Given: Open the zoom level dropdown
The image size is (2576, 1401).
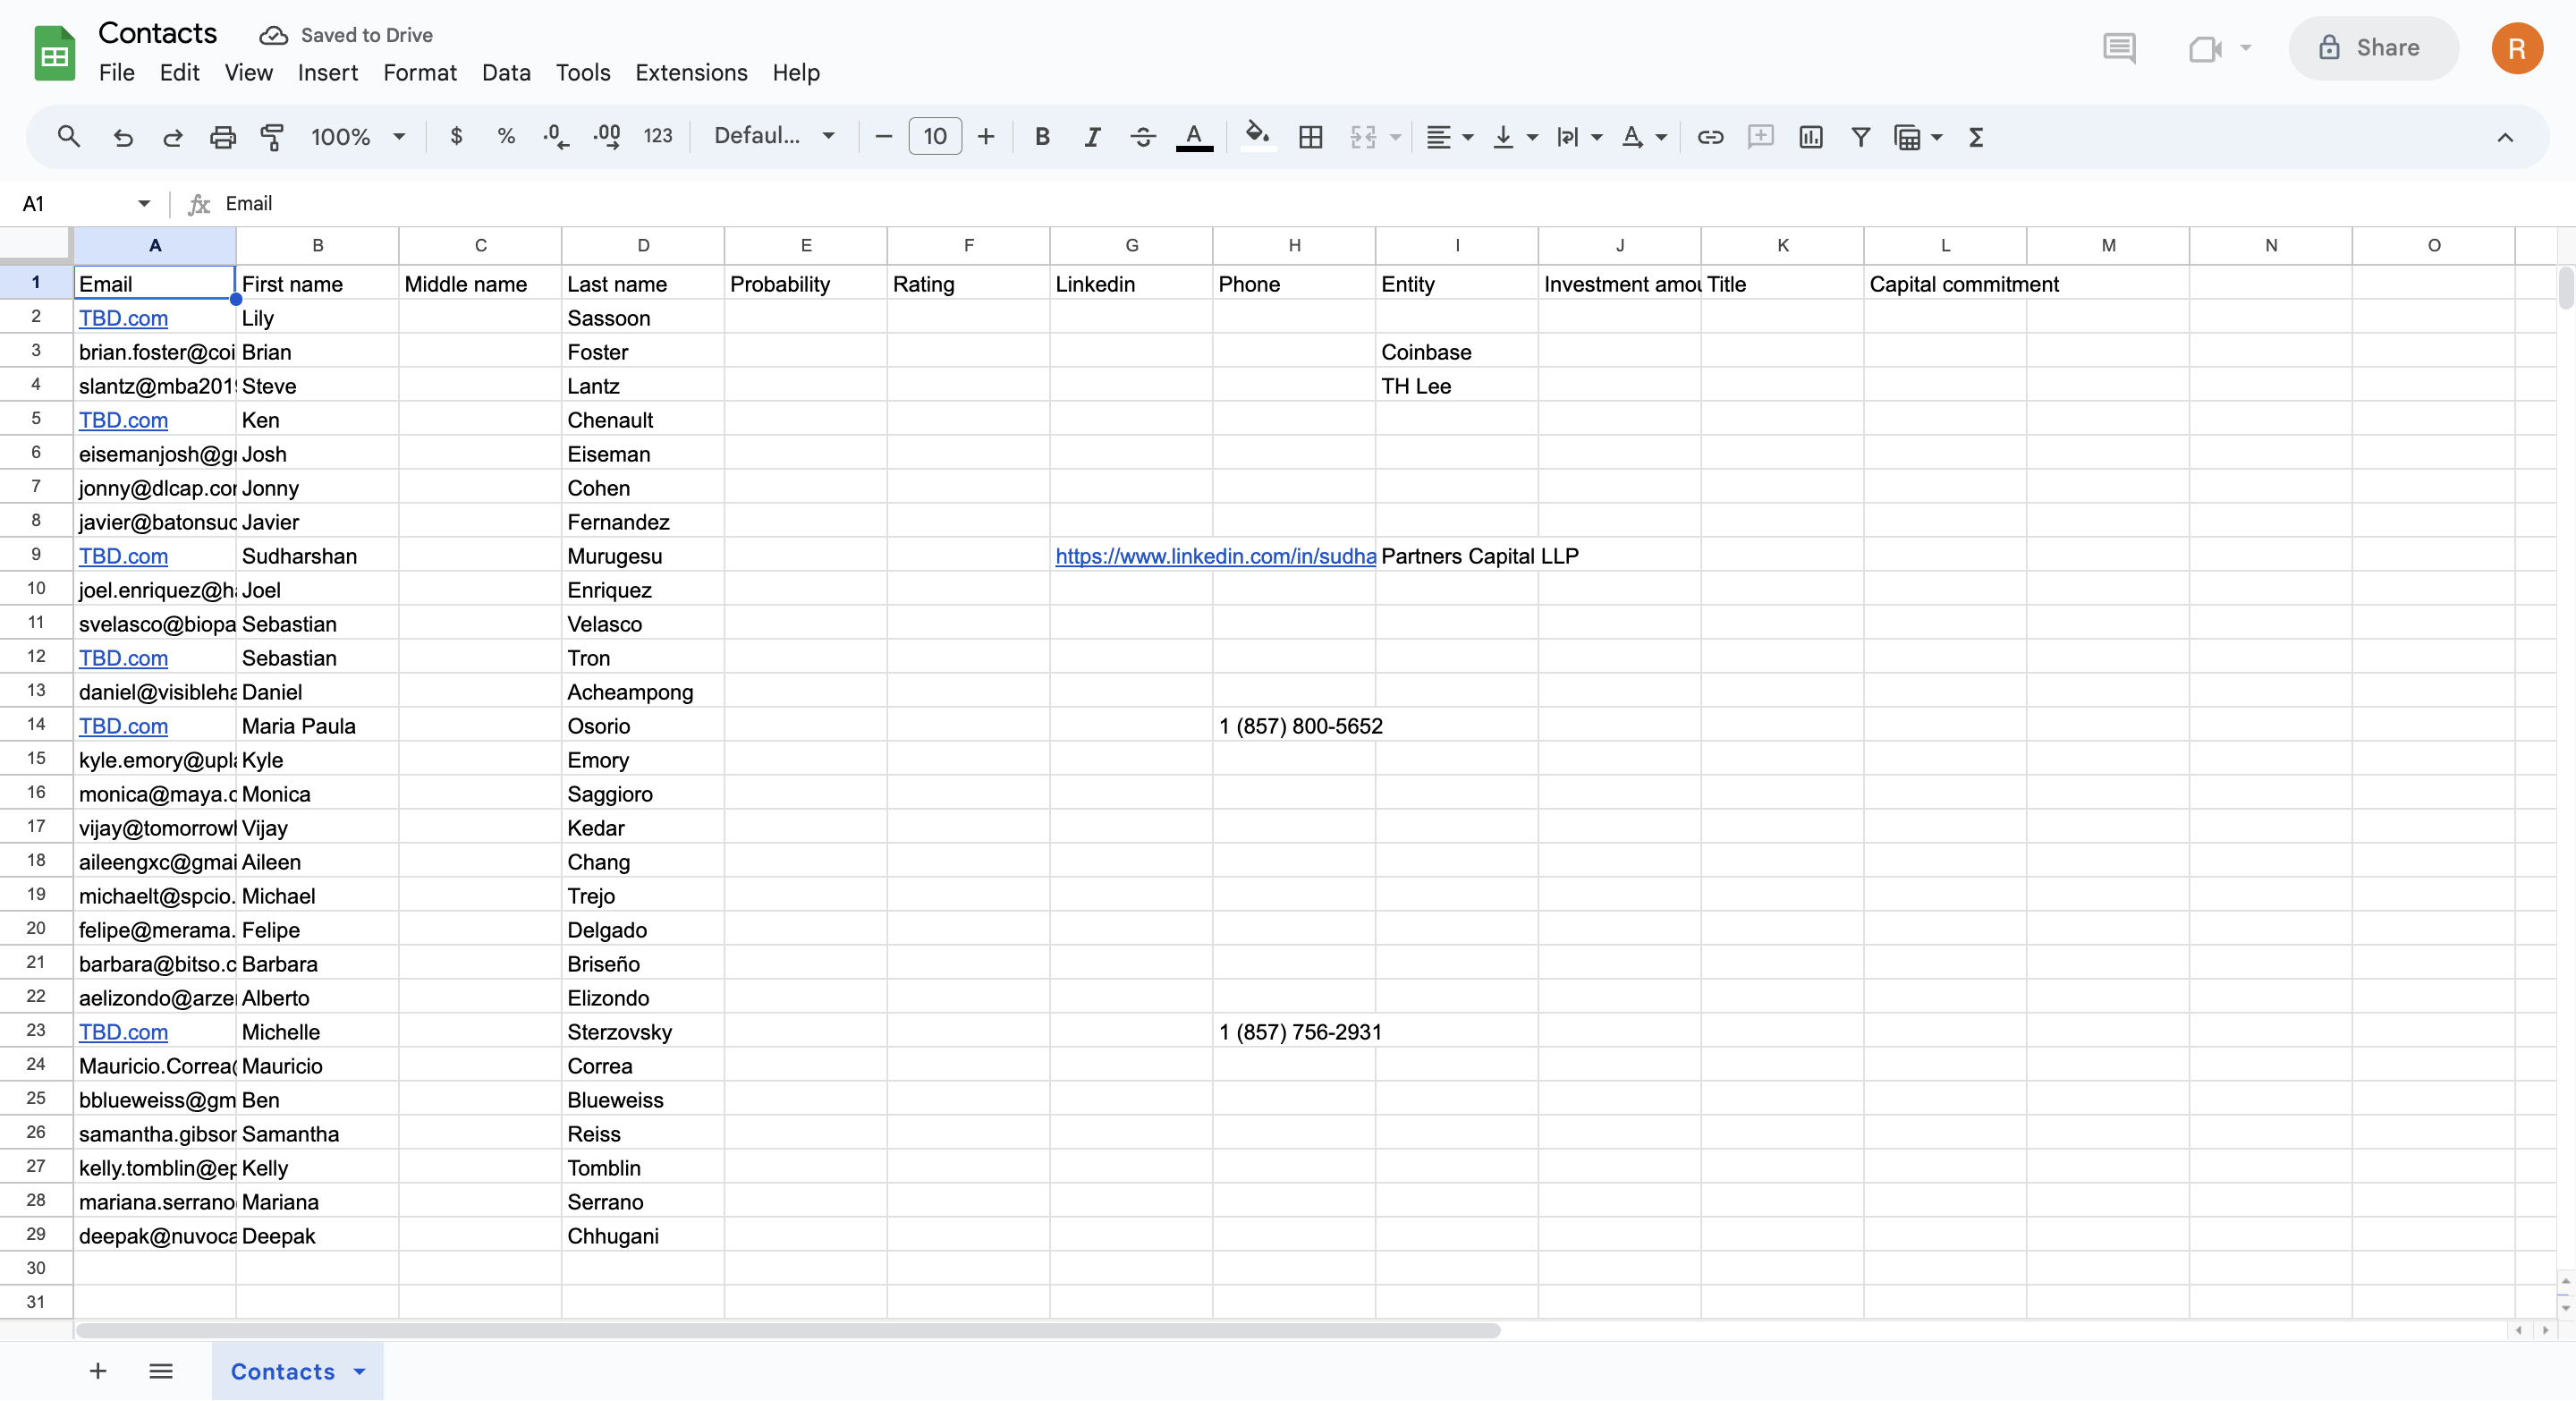Looking at the screenshot, I should click(x=357, y=136).
